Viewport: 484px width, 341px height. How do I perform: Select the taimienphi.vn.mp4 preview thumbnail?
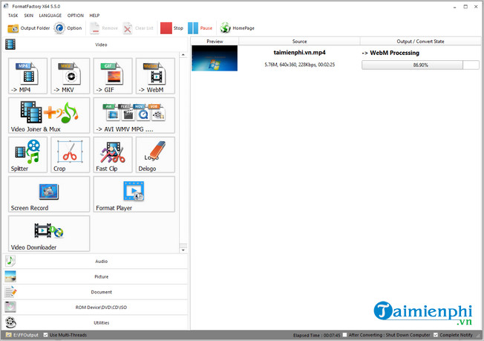(215, 58)
